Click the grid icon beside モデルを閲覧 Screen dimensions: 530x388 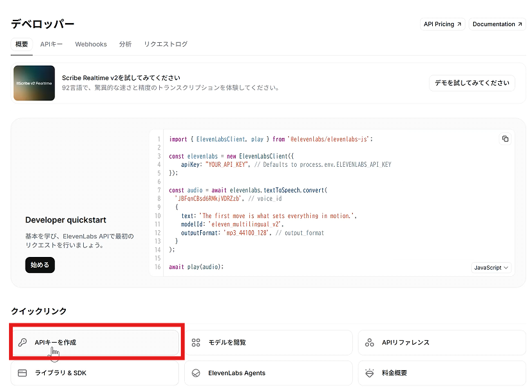point(196,343)
